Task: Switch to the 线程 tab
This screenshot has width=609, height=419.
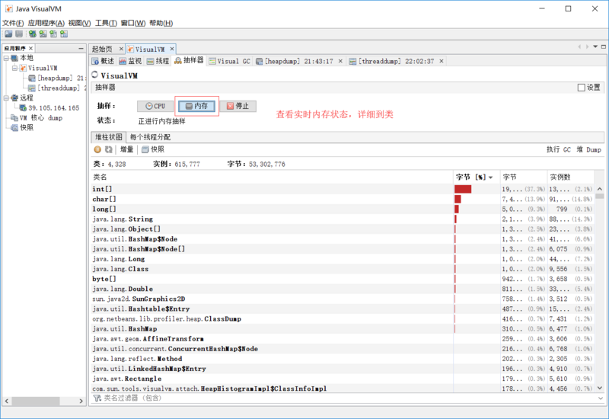Action: click(158, 61)
